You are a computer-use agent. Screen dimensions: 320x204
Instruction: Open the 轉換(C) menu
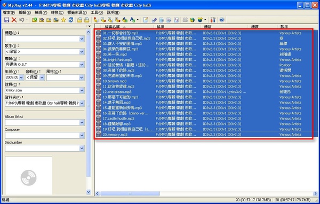[x=57, y=13]
